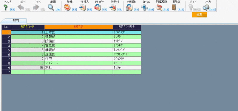Open Help with the question mark icon
The image size is (238, 111).
click(x=6, y=7)
